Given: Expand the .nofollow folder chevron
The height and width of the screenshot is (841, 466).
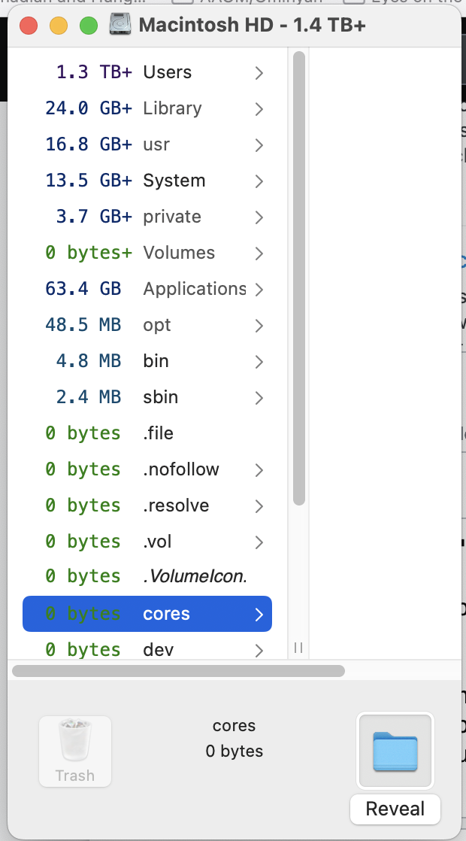Looking at the screenshot, I should click(259, 470).
